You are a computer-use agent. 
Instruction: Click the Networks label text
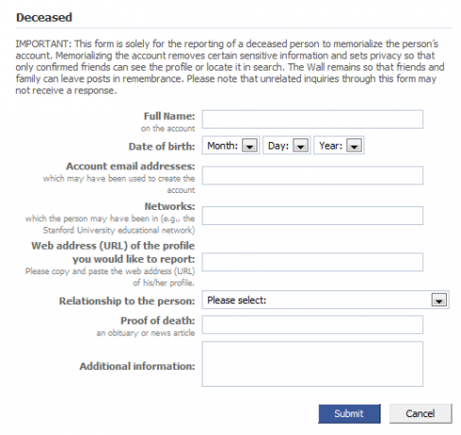click(x=169, y=206)
